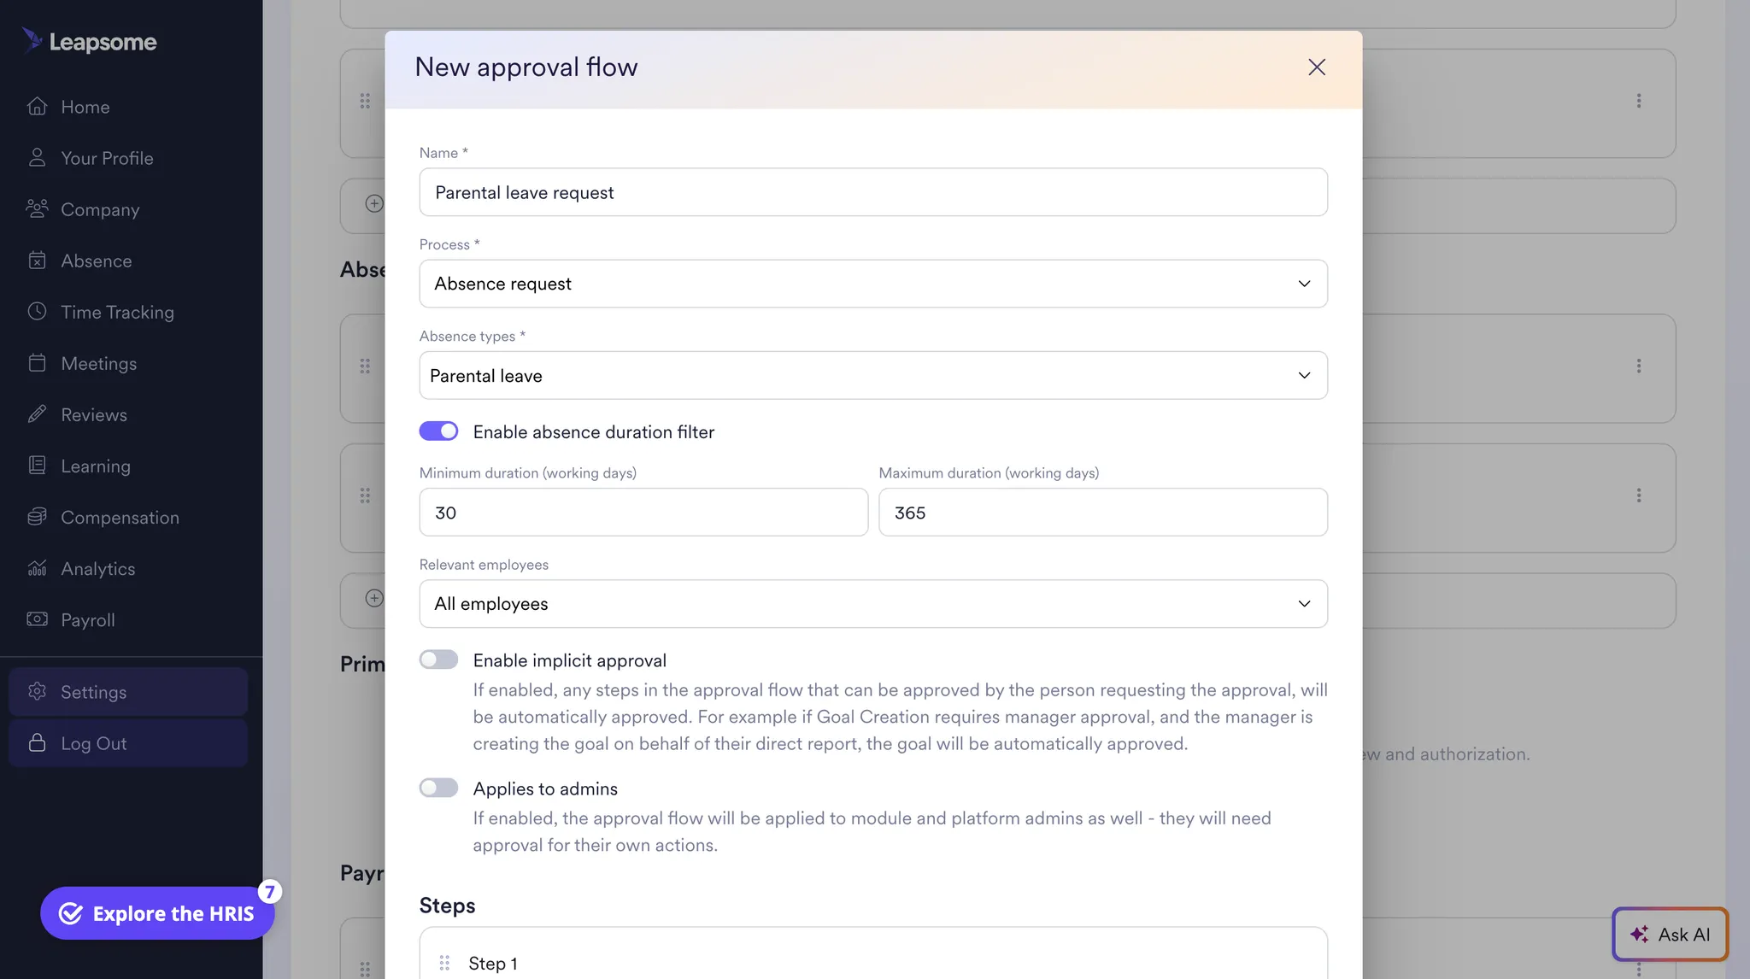Open the Meetings section
The image size is (1750, 979).
99,363
